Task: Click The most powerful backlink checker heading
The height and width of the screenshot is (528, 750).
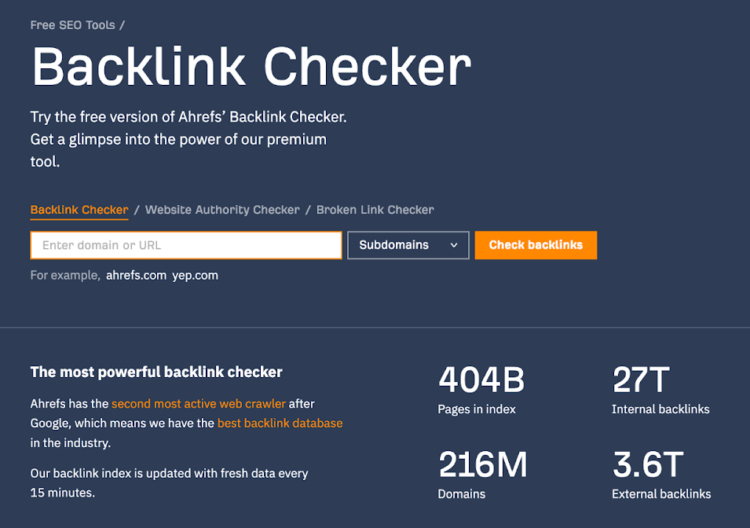Action: click(157, 371)
